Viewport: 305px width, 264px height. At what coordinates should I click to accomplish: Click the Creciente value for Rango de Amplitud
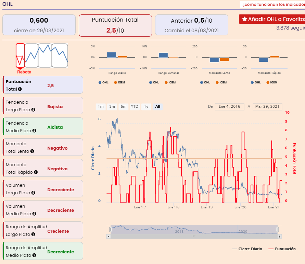[58, 231]
